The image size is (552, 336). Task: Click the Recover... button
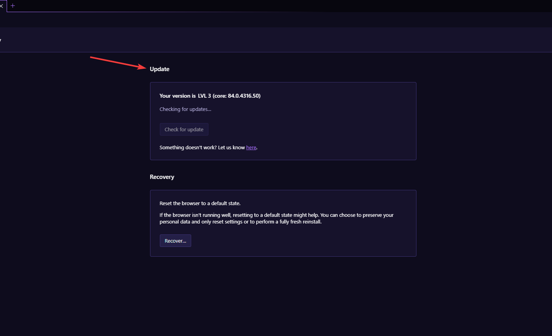175,241
